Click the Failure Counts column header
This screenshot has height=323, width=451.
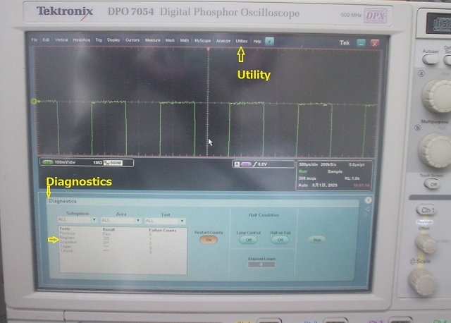click(x=163, y=230)
